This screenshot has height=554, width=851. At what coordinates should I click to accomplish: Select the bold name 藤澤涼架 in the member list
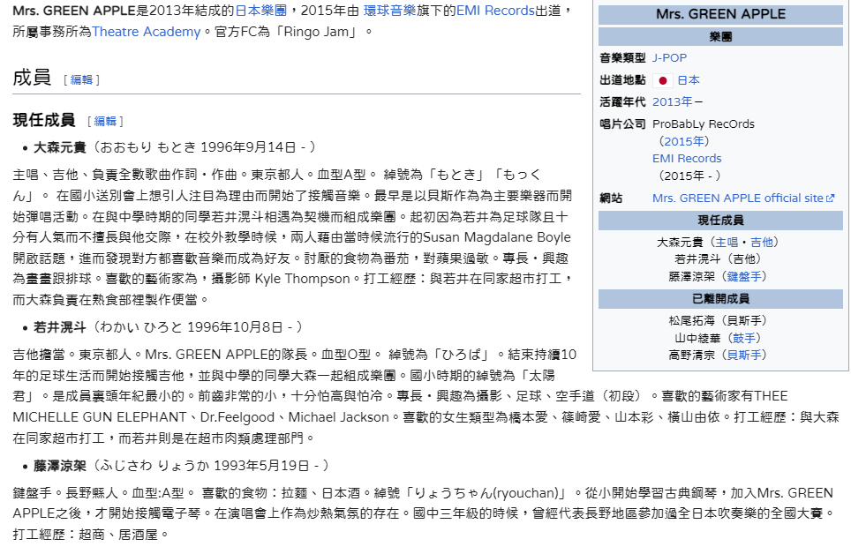point(60,466)
